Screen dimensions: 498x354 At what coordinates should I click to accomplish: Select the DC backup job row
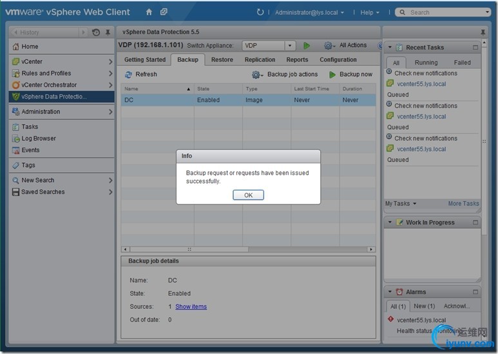248,100
